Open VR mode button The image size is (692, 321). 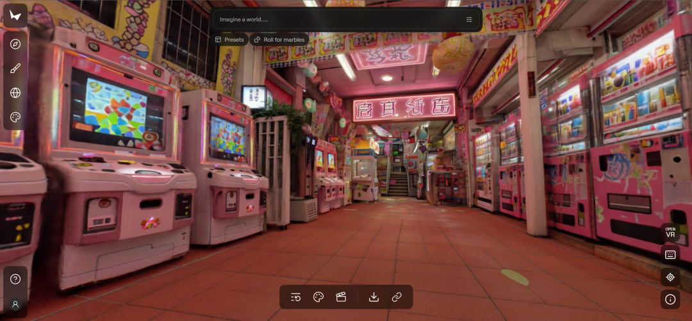(670, 233)
